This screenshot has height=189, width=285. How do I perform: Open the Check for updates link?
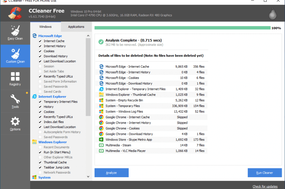pyautogui.click(x=265, y=186)
